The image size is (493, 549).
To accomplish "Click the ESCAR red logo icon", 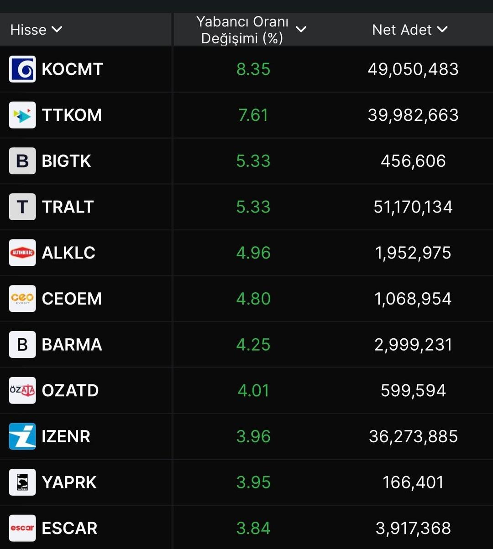I will (x=22, y=528).
